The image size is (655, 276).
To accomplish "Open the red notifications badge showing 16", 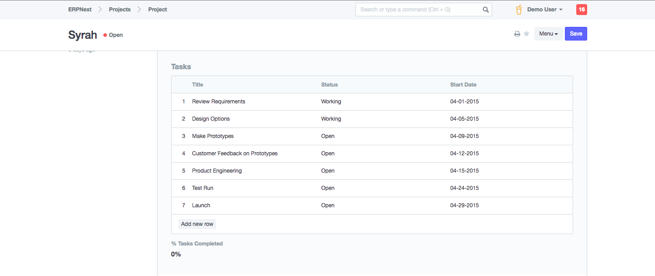I will [581, 10].
